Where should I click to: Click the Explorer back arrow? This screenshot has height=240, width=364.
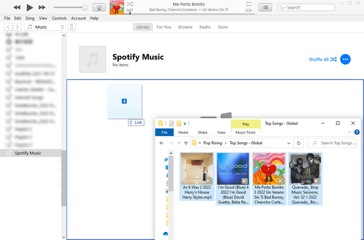(x=162, y=143)
